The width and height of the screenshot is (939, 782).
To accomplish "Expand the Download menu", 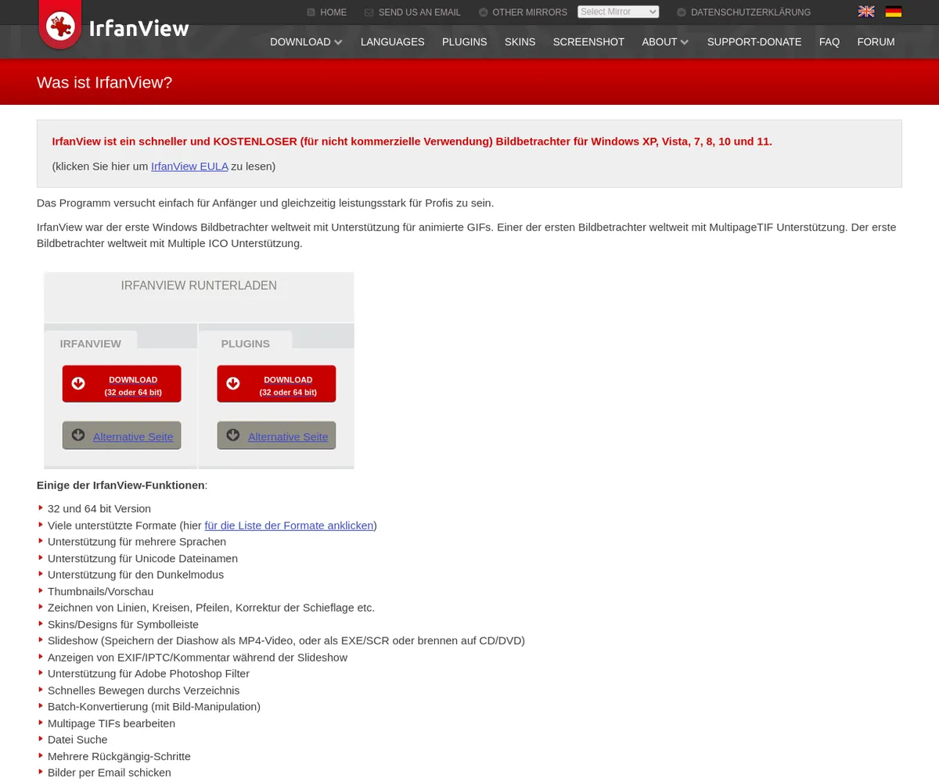I will tap(306, 42).
